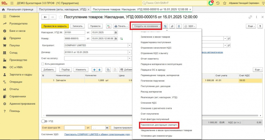Copy rows icon in table toolbar
The height and width of the screenshot is (140, 265).
(108, 70)
